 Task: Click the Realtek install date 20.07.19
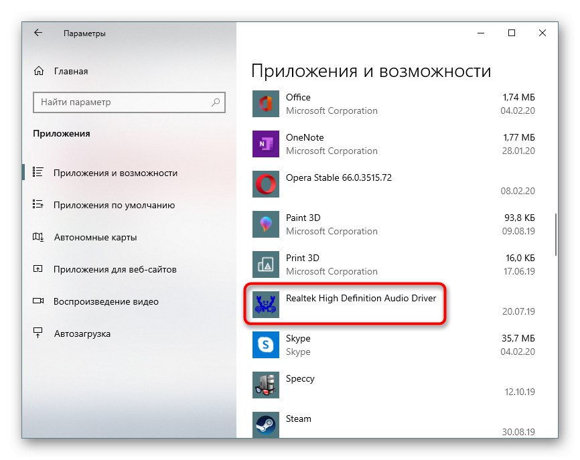coord(518,311)
